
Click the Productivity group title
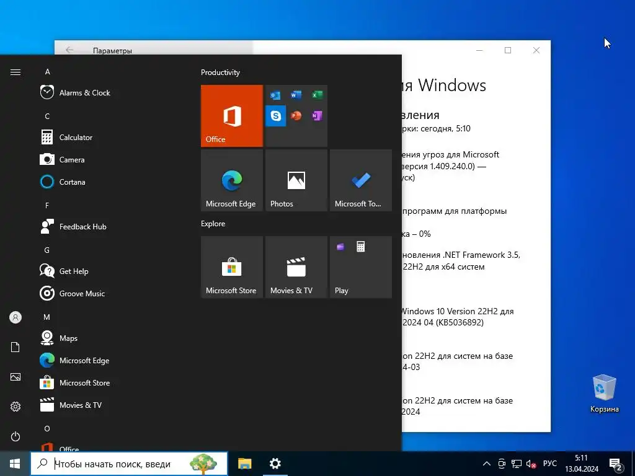tap(220, 73)
